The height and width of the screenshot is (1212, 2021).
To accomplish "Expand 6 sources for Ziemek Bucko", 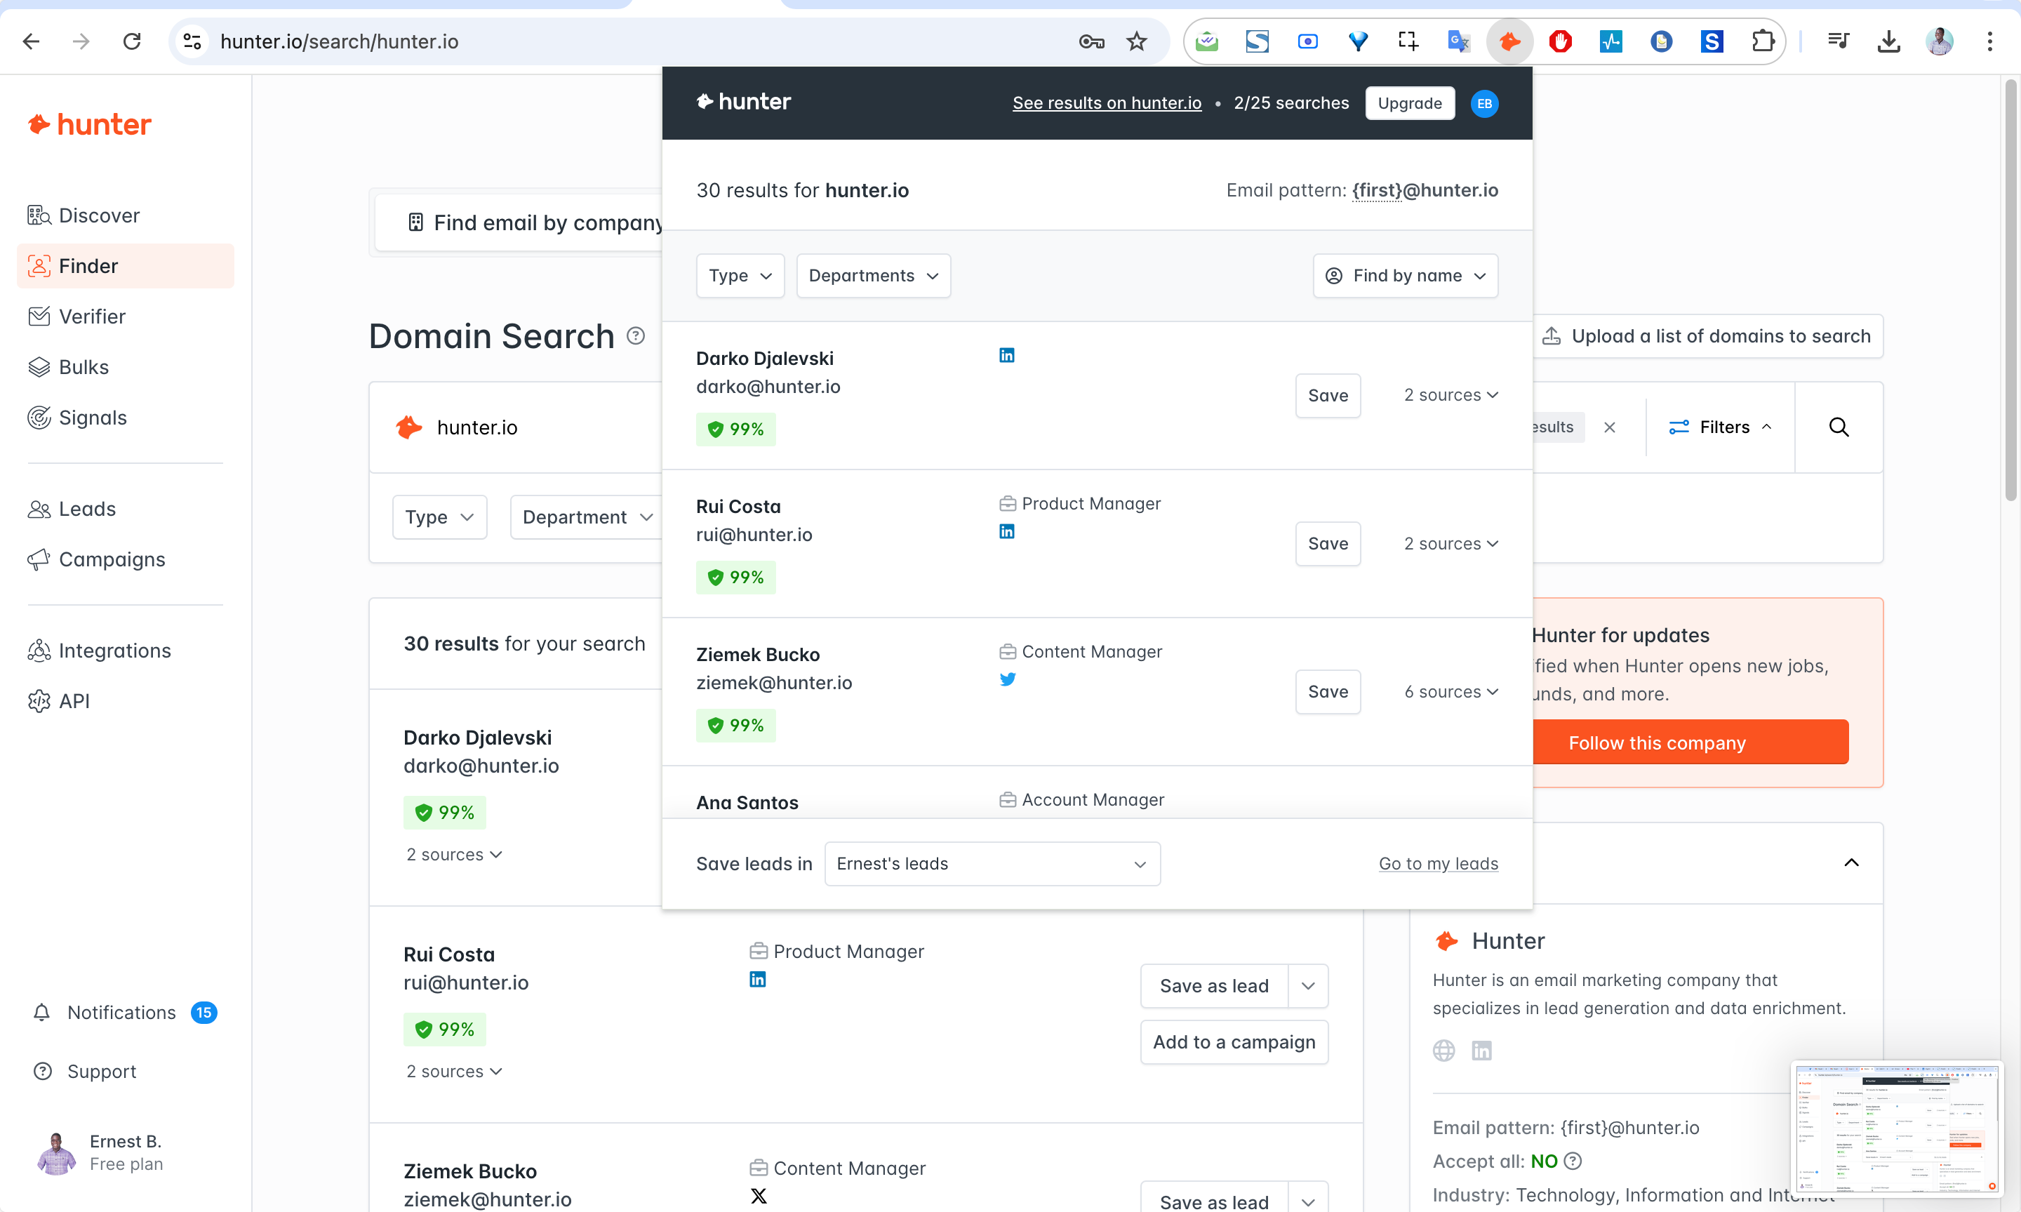I will (x=1451, y=692).
